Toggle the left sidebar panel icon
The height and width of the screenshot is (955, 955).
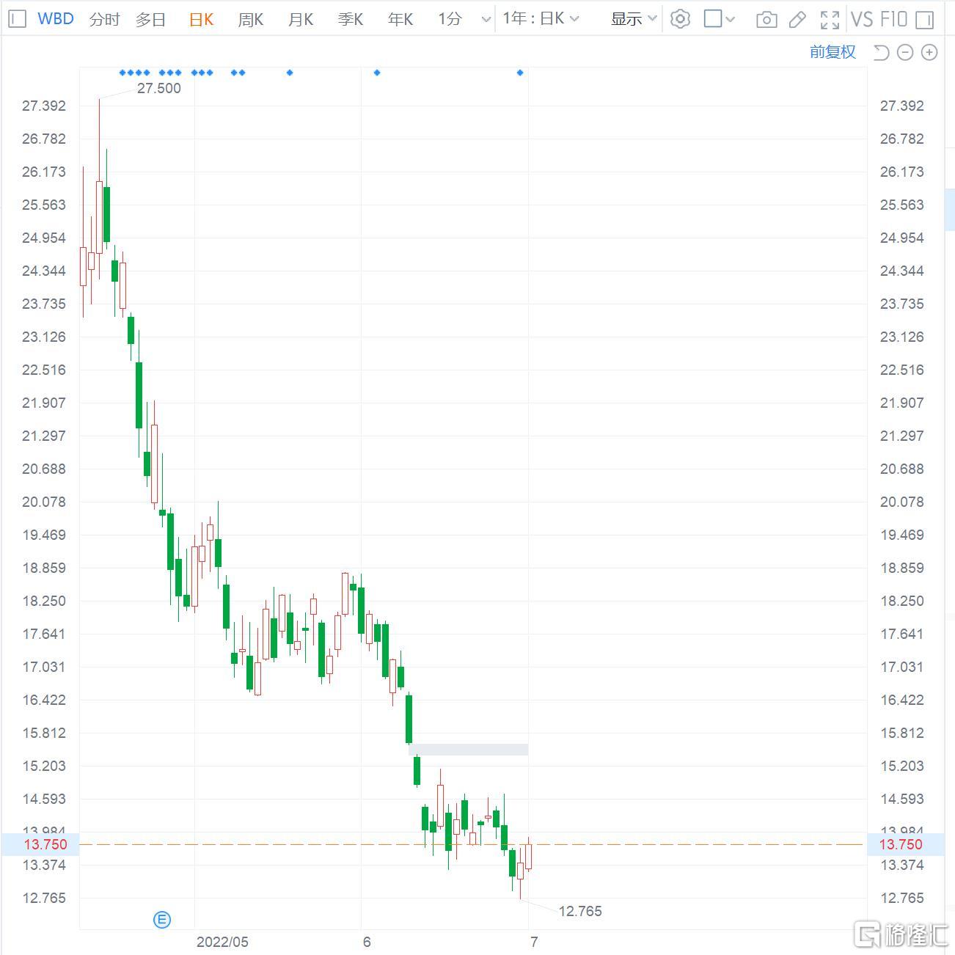(x=18, y=19)
